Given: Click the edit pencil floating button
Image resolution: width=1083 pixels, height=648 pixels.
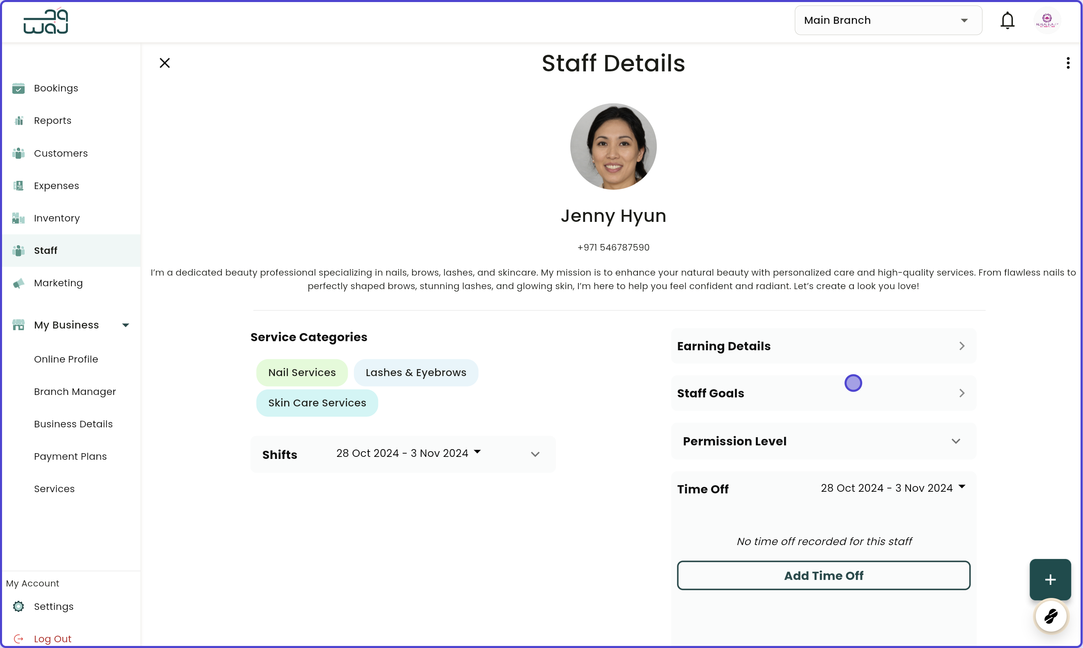Looking at the screenshot, I should [x=1051, y=616].
